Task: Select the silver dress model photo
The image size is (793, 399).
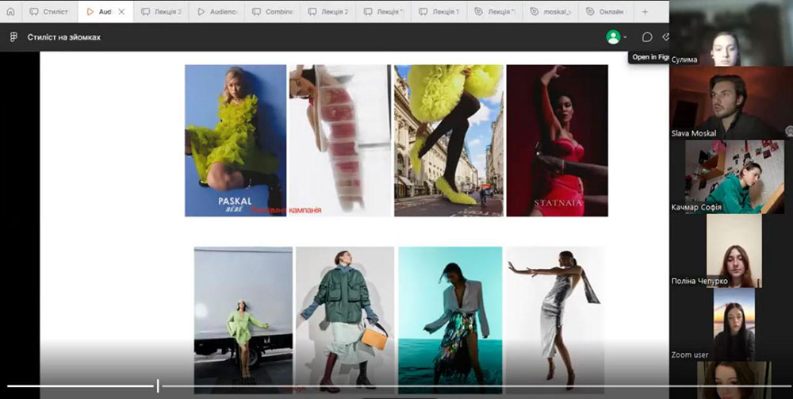Action: [x=555, y=317]
